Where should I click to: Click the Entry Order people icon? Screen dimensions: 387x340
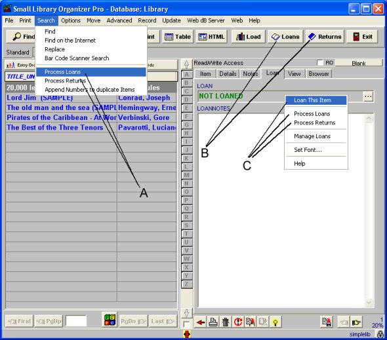(11, 66)
